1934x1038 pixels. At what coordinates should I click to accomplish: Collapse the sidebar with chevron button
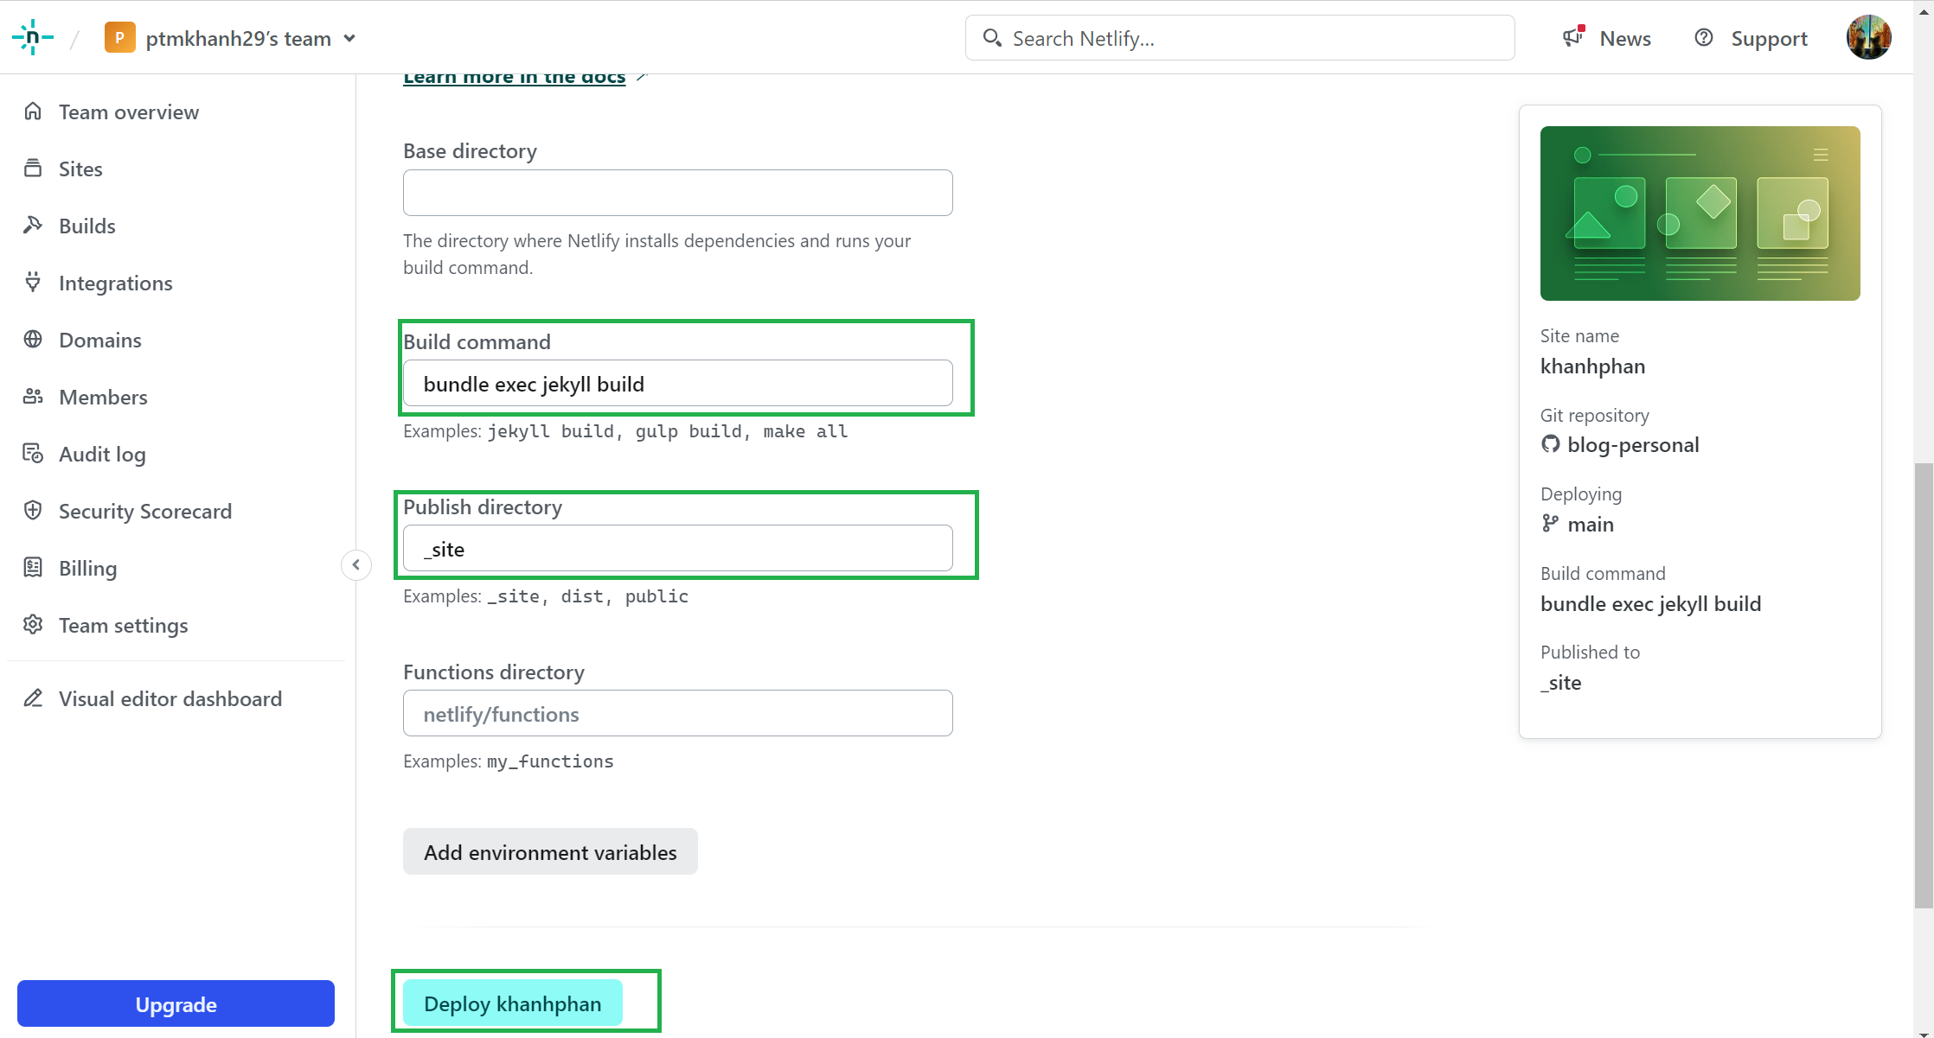point(356,564)
